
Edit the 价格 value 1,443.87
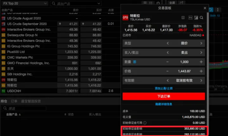coord(184,71)
